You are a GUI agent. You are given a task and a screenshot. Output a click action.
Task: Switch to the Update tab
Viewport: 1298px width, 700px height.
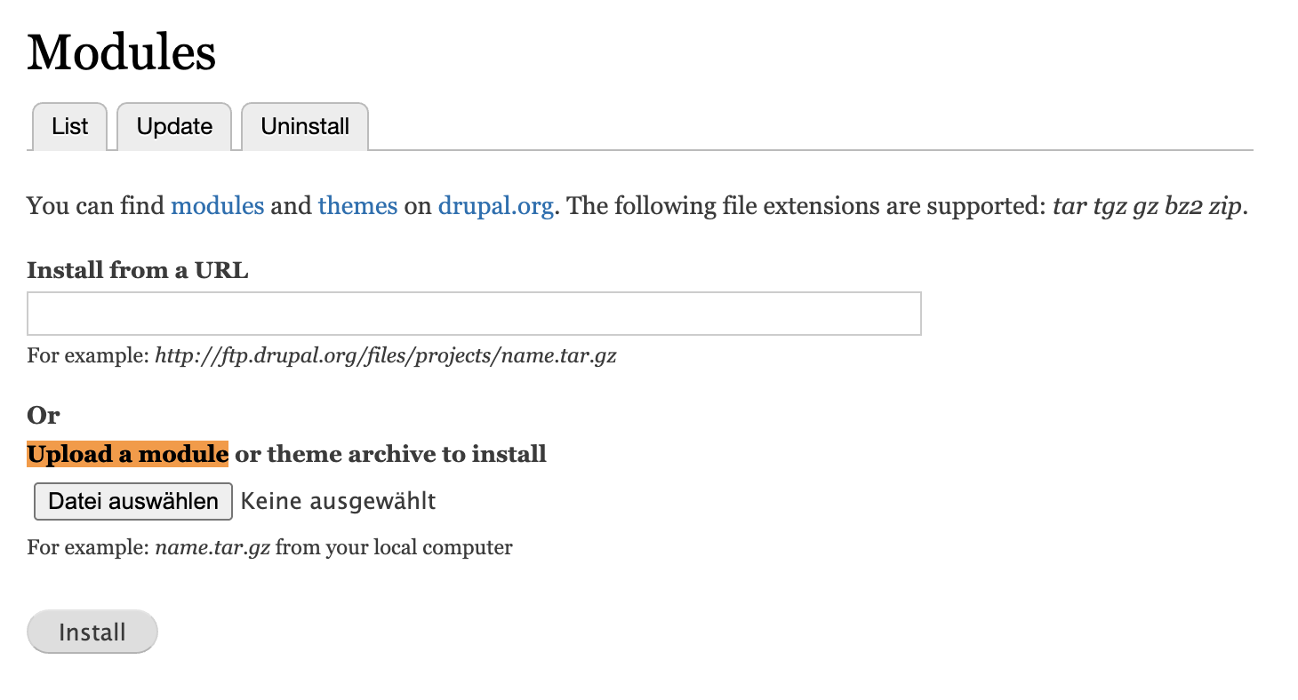(x=174, y=126)
